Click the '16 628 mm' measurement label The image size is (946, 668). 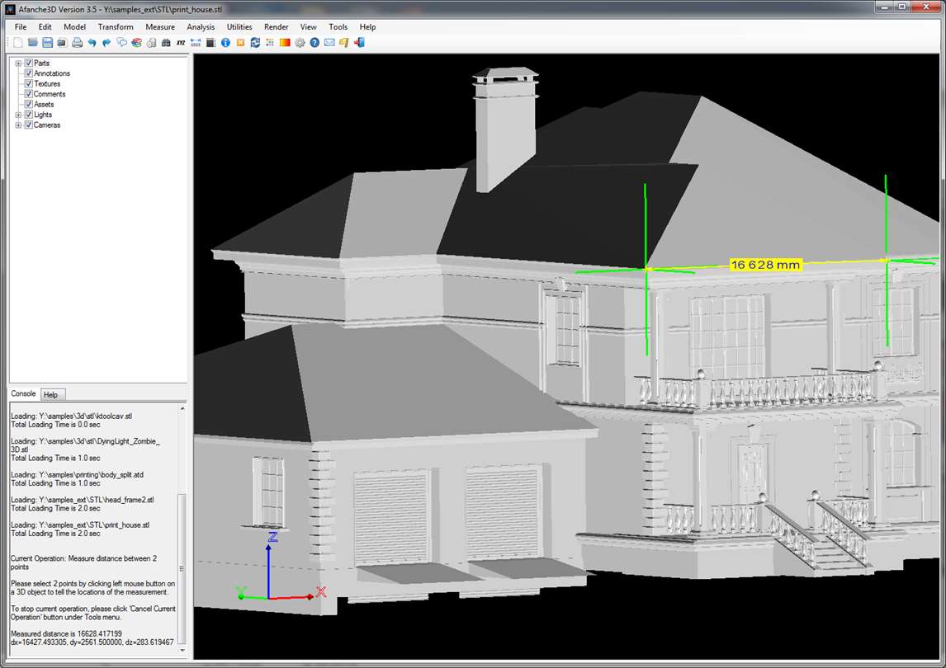click(x=765, y=265)
